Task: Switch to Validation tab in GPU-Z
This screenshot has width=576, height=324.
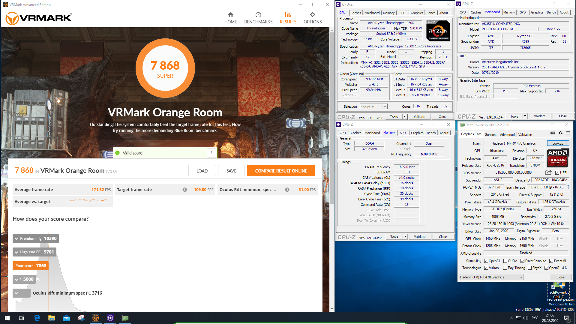Action: point(525,135)
